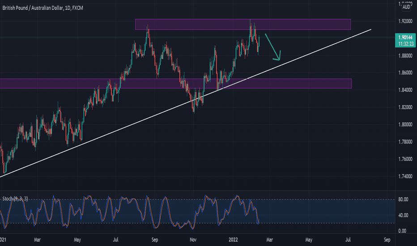Click the 1.88000 price axis label
The image size is (417, 246).
coord(405,56)
